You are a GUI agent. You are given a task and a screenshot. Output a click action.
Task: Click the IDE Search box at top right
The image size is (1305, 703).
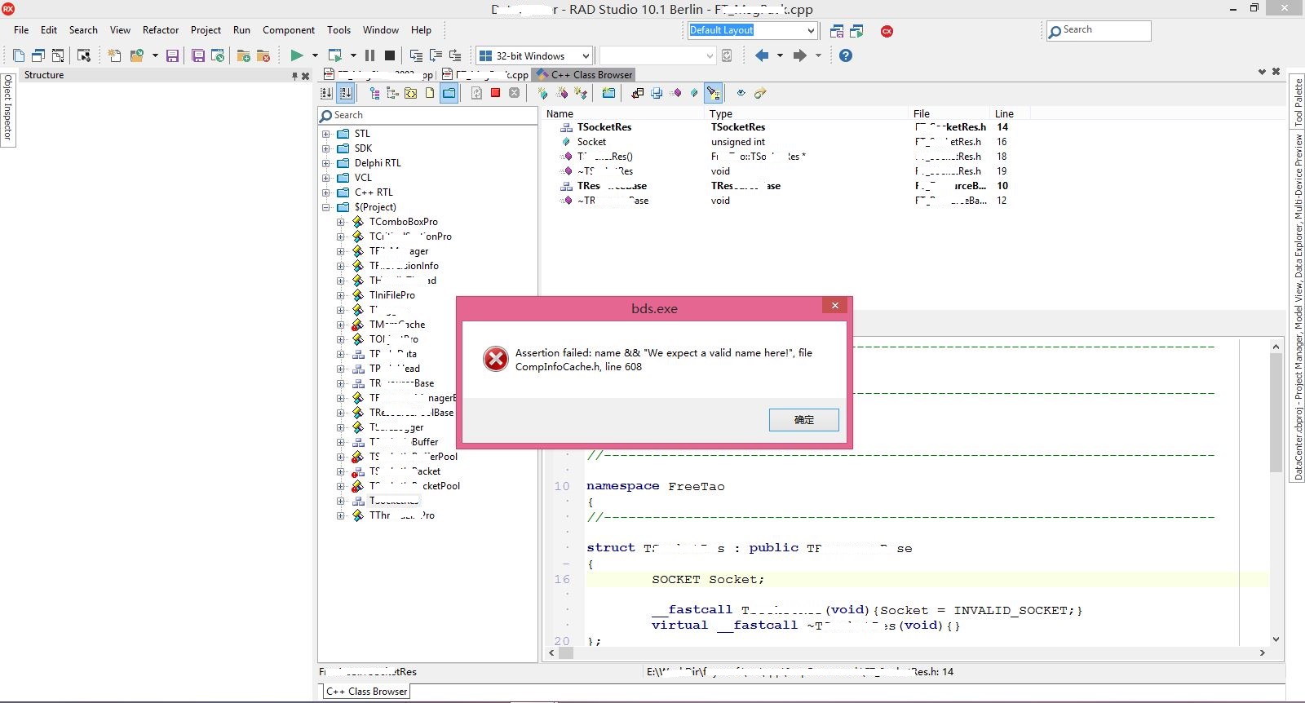pyautogui.click(x=1099, y=30)
